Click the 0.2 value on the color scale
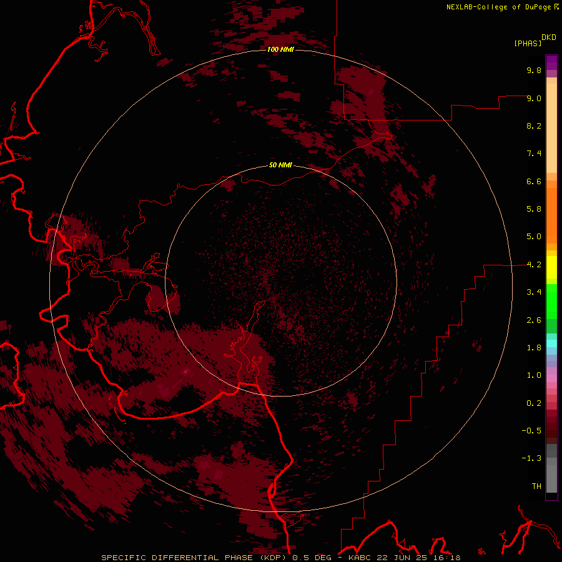Image resolution: width=562 pixels, height=562 pixels. click(x=534, y=403)
